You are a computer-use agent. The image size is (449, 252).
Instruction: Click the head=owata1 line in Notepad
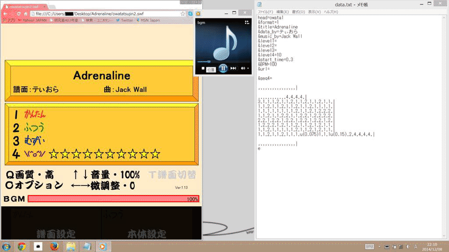[x=271, y=18]
